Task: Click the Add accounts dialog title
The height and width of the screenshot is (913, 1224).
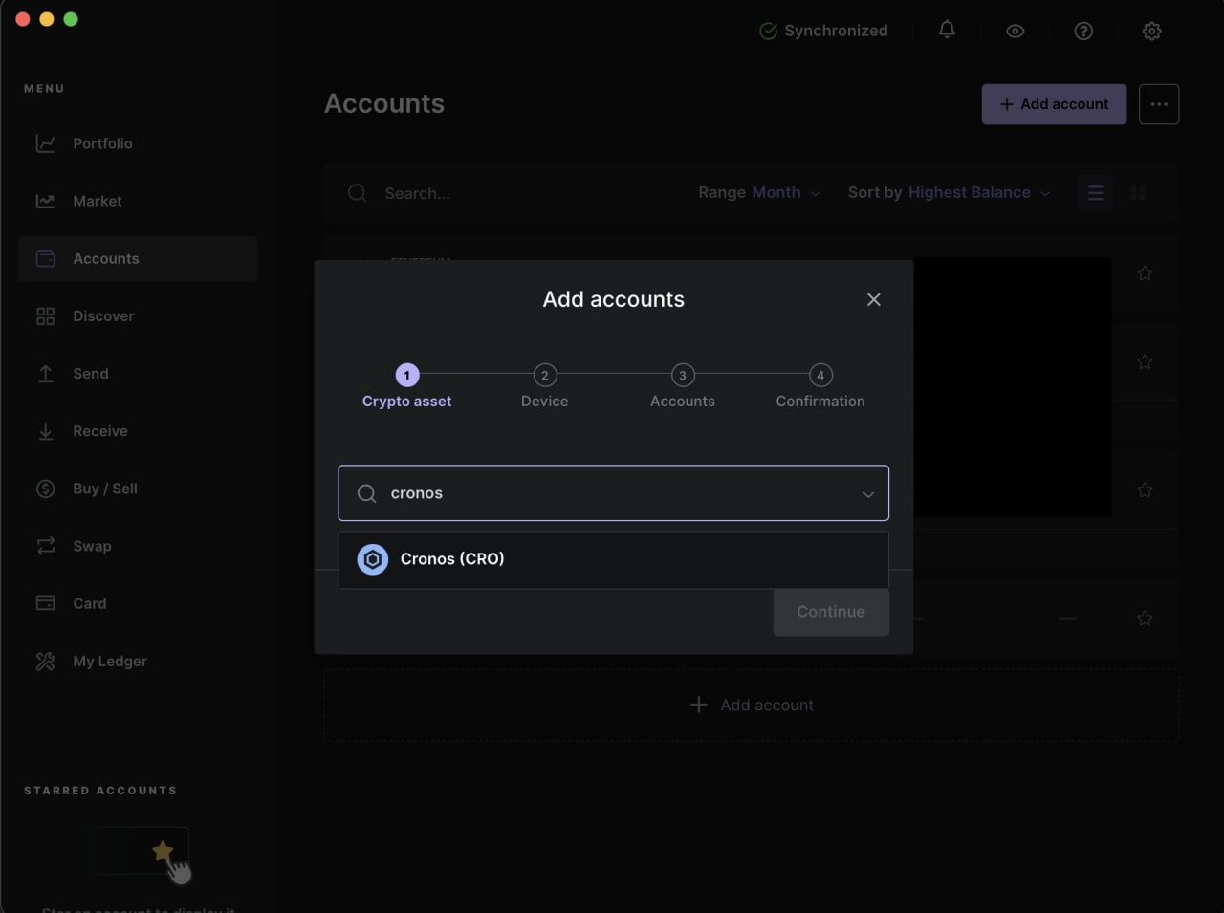Action: point(613,299)
